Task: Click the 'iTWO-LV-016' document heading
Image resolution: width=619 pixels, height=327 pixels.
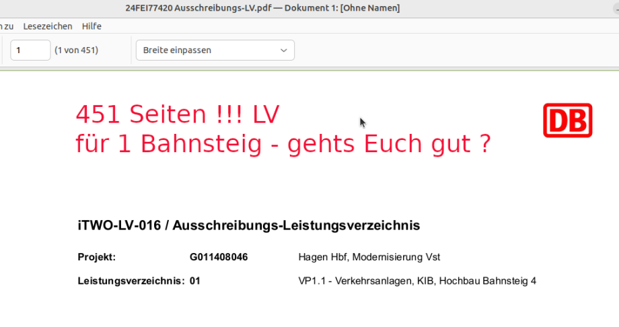Action: 119,225
